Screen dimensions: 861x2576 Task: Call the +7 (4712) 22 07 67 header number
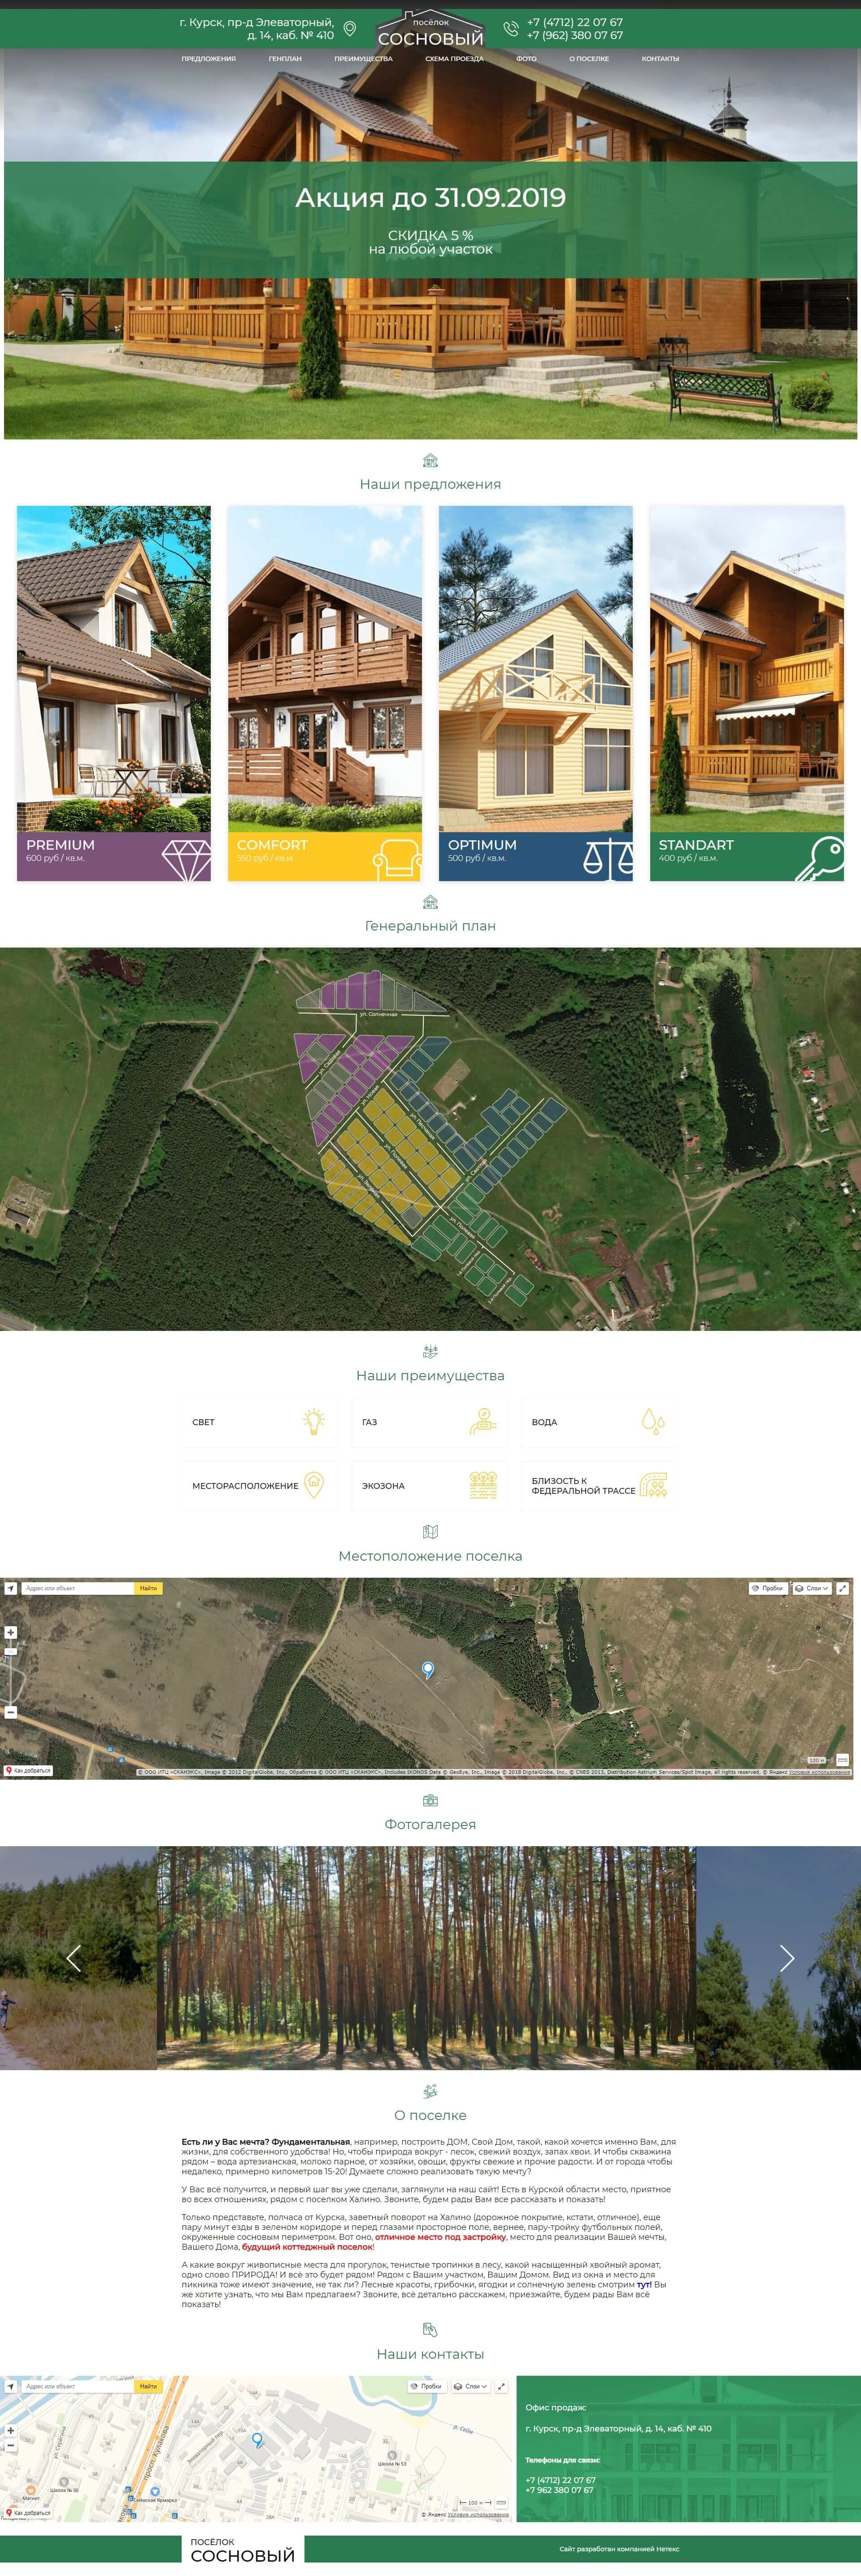[x=575, y=22]
